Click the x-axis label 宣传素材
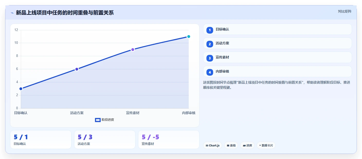The image size is (362, 159). coord(133,113)
